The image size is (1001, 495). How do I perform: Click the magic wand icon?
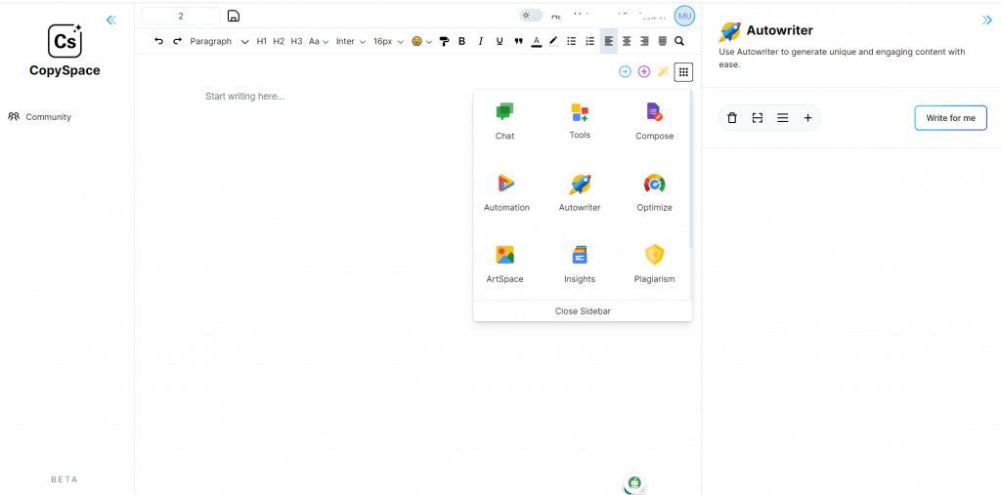coord(664,72)
